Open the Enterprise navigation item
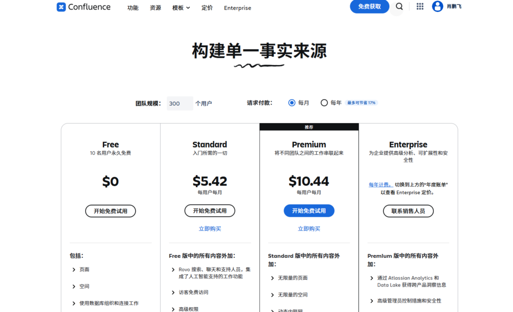Viewport: 513px width, 312px height. coord(237,8)
